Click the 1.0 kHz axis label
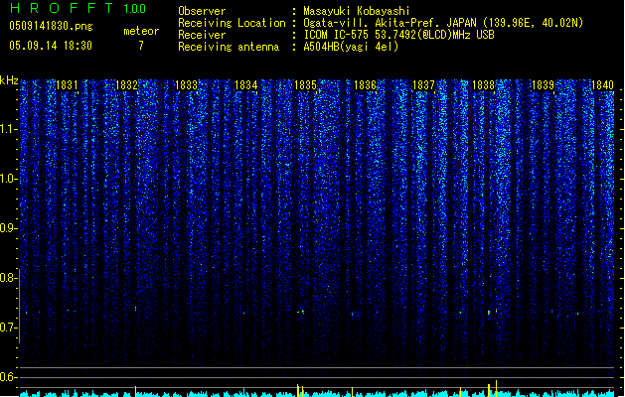This screenshot has width=625, height=397. (8, 179)
